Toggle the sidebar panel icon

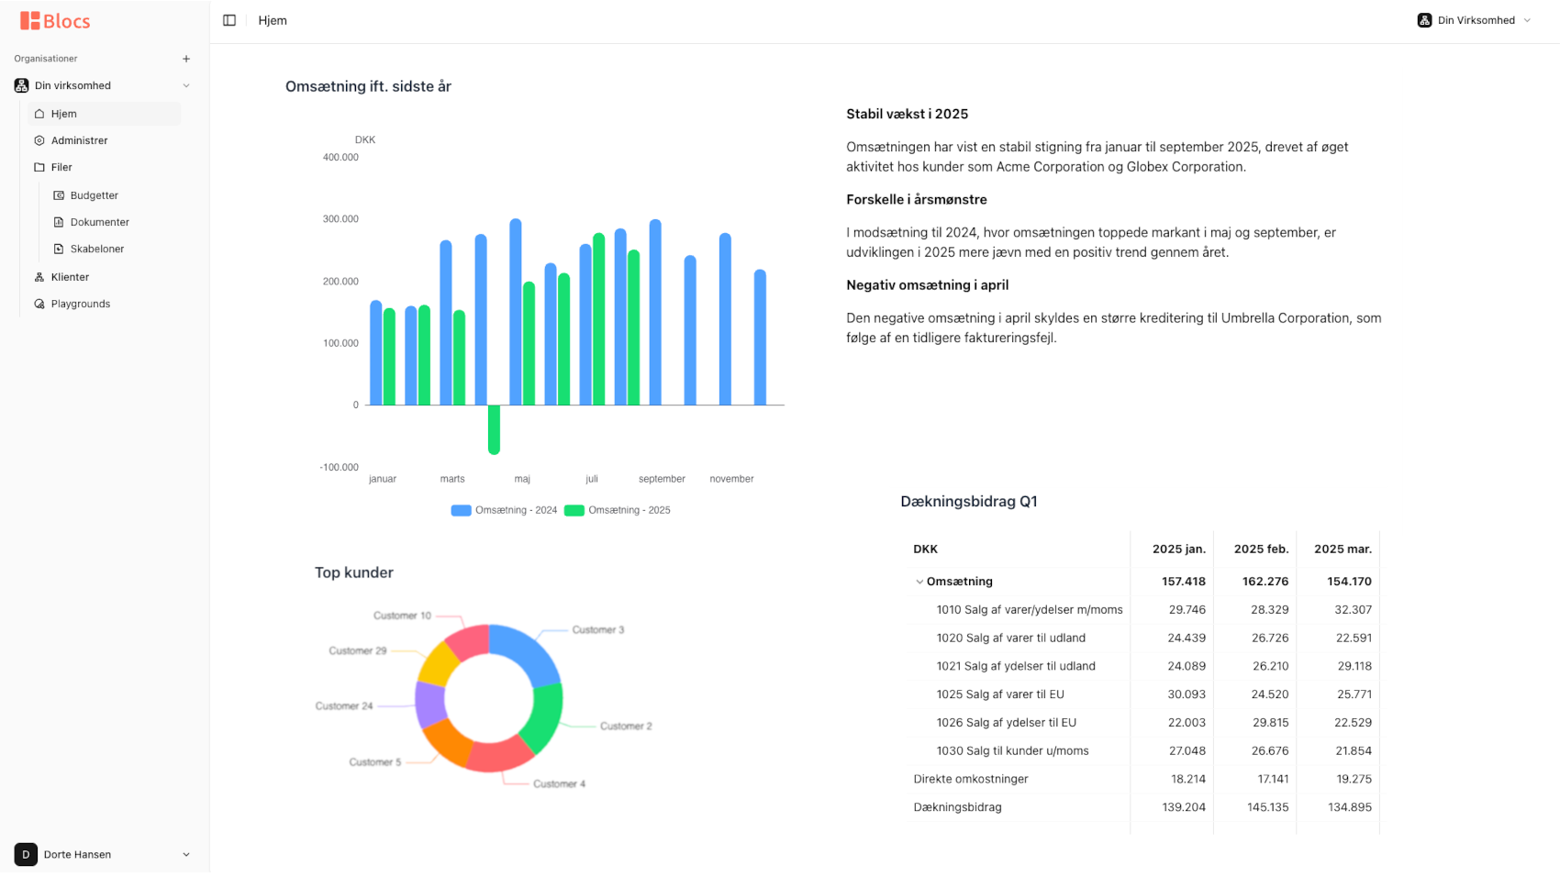[229, 20]
